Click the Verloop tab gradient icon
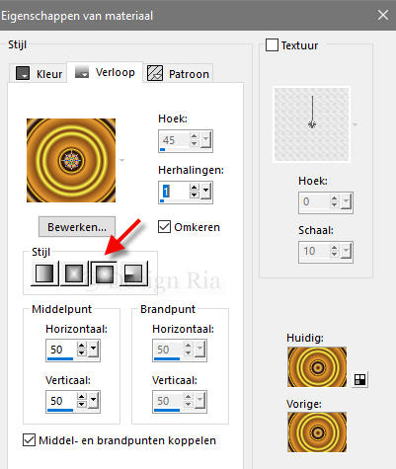Image resolution: width=396 pixels, height=469 pixels. coord(82,72)
